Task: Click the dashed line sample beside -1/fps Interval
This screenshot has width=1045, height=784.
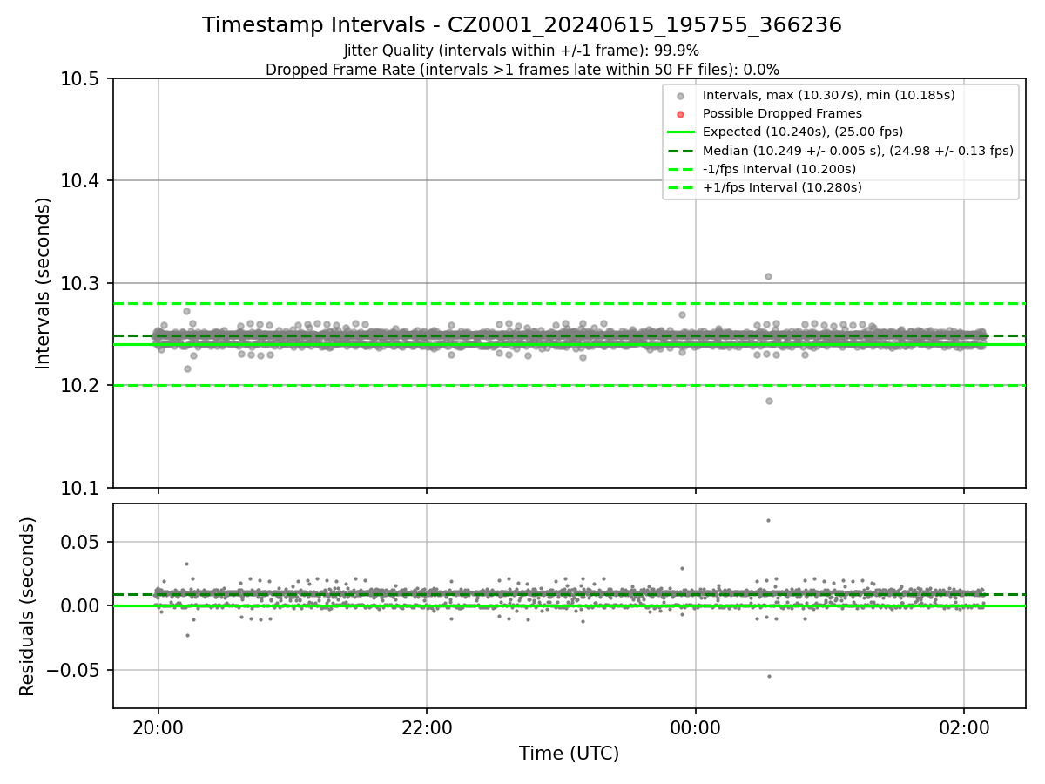Action: [x=681, y=169]
